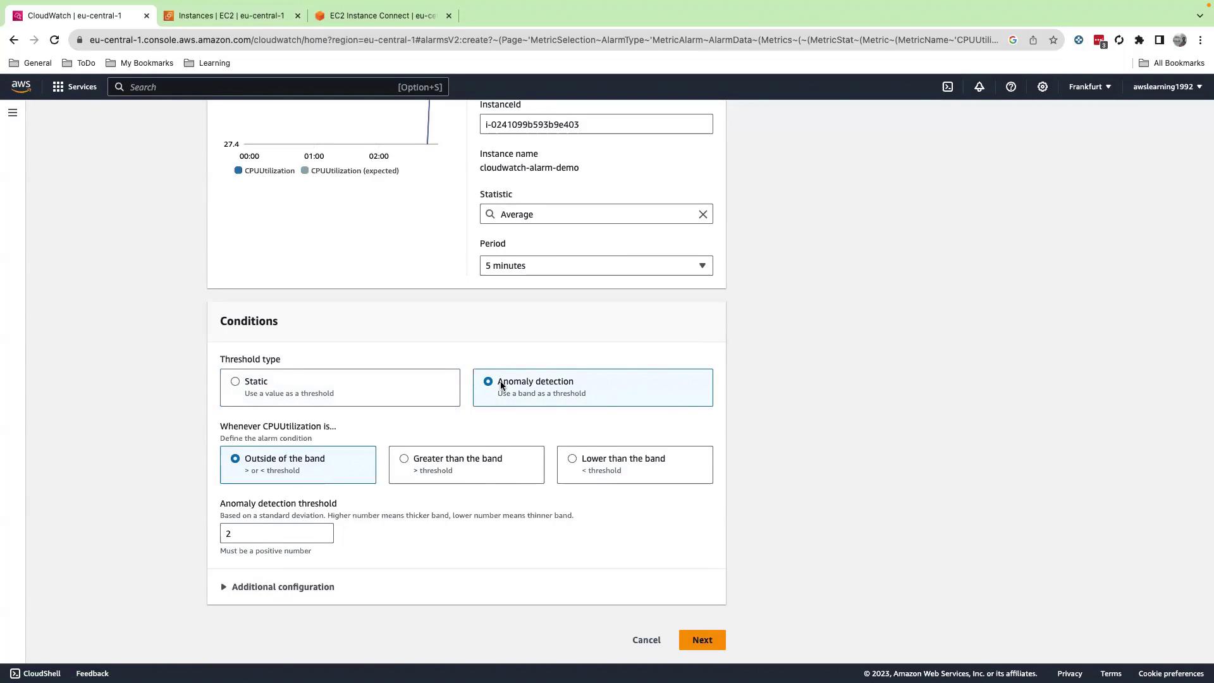
Task: Open the CloudShell icon in top navigation
Action: pos(947,87)
